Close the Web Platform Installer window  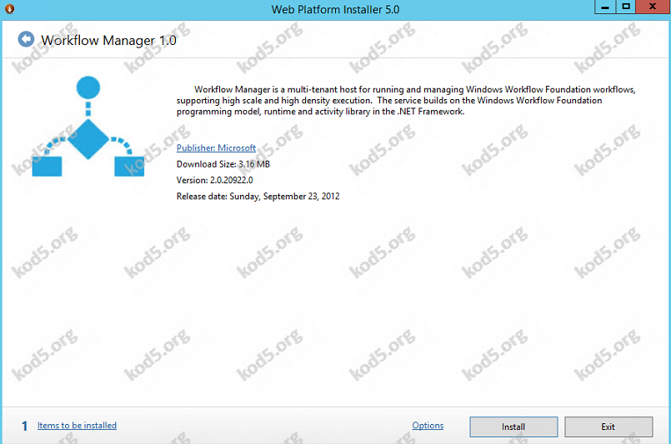click(x=653, y=7)
